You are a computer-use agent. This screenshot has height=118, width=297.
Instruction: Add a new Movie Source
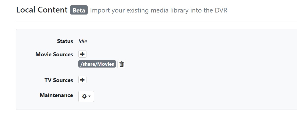click(x=82, y=54)
